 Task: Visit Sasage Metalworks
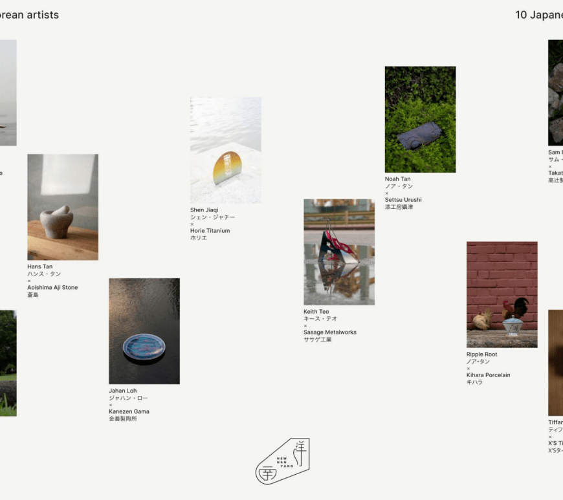coord(329,332)
